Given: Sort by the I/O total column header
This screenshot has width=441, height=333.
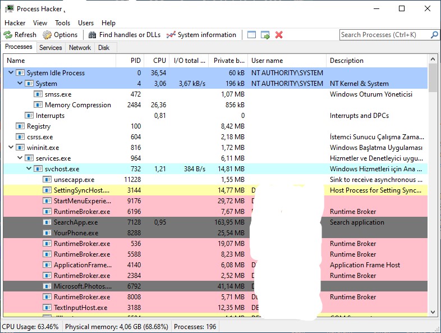Looking at the screenshot, I should pyautogui.click(x=189, y=61).
